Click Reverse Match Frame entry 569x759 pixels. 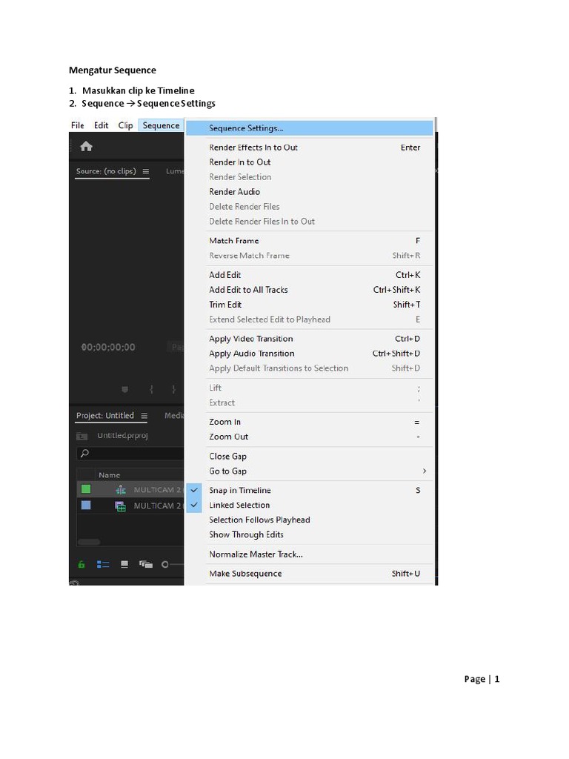click(x=310, y=256)
